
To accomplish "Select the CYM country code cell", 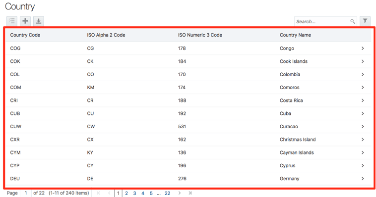I will pyautogui.click(x=15, y=152).
